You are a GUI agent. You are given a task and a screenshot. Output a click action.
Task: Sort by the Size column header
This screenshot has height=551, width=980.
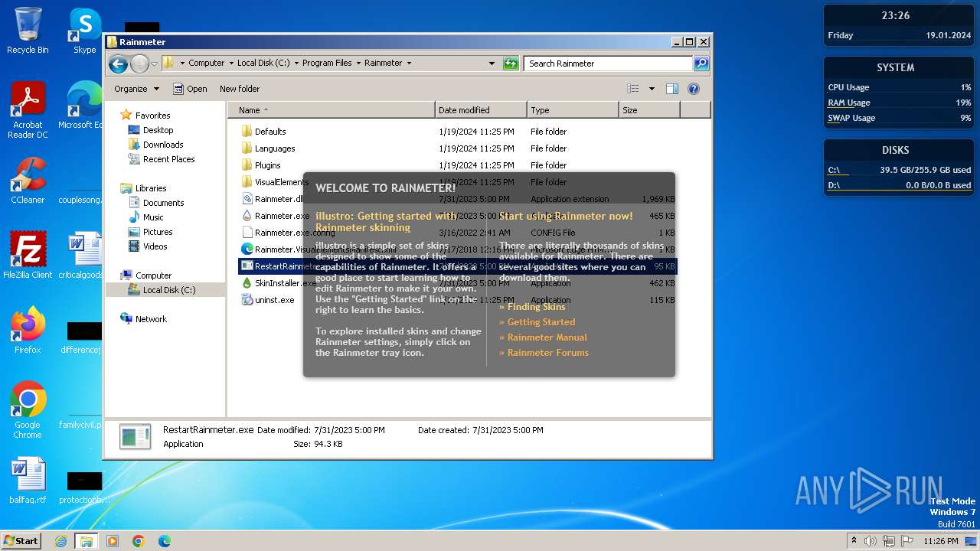pos(649,110)
